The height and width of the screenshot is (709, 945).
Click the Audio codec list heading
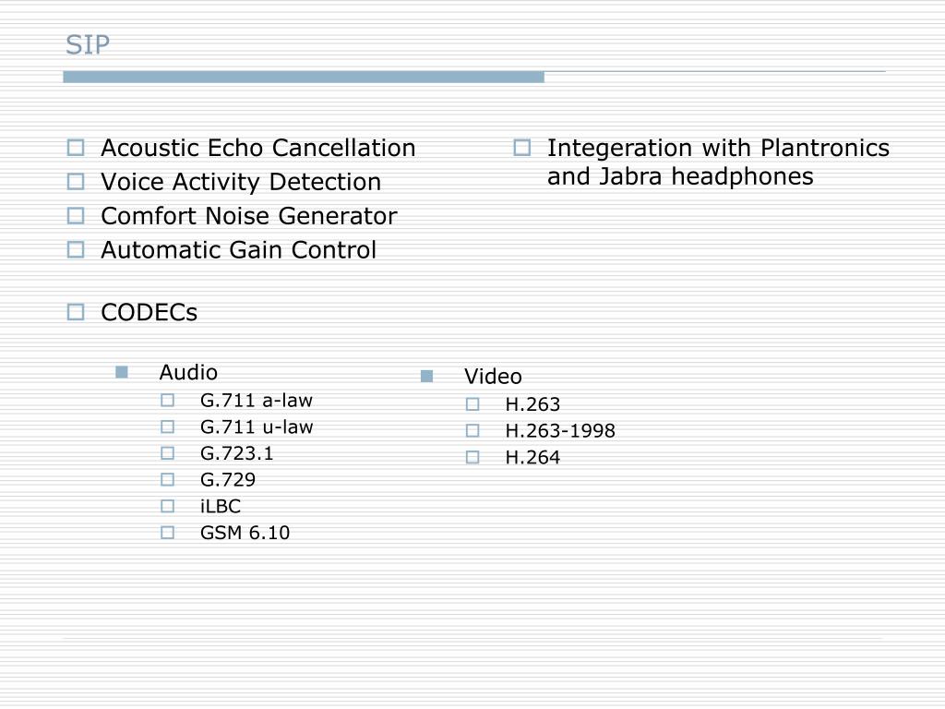click(x=188, y=373)
